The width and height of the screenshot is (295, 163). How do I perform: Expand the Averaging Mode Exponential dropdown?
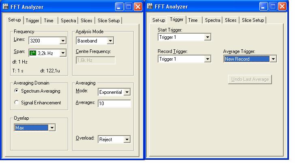coord(127,92)
